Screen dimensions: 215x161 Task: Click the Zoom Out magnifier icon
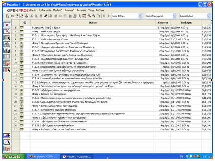coord(94,16)
